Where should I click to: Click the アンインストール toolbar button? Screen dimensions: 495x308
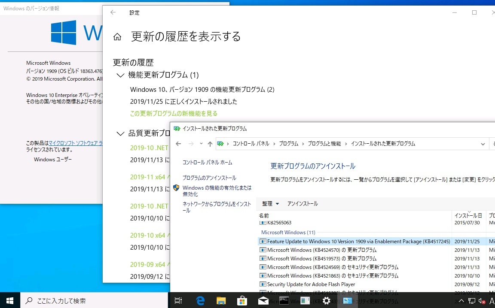pyautogui.click(x=302, y=204)
